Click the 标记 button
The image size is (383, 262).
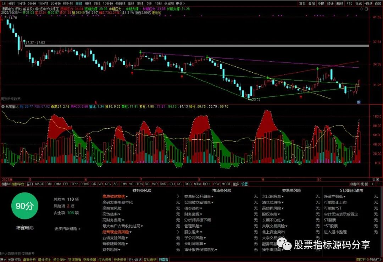point(359,4)
